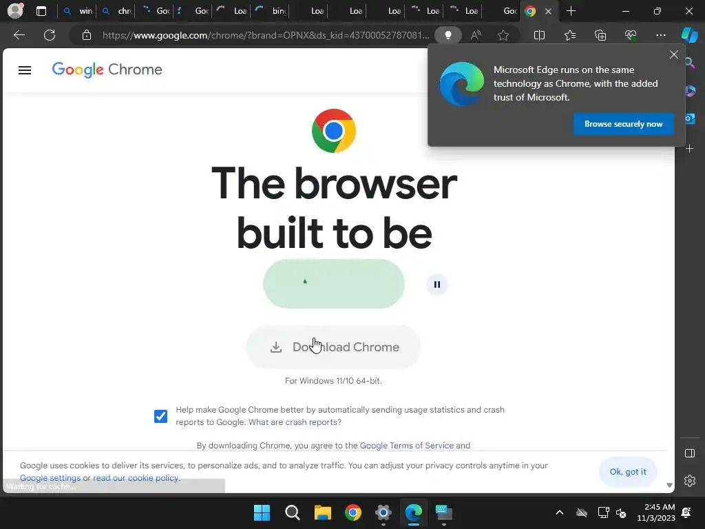Screen dimensions: 705x529
Task: Open Browser essentials heart icon
Action: point(631,35)
